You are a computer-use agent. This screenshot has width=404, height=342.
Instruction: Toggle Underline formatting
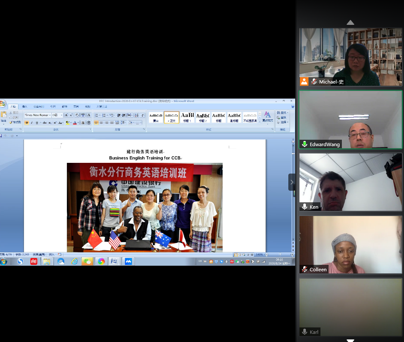click(x=37, y=123)
